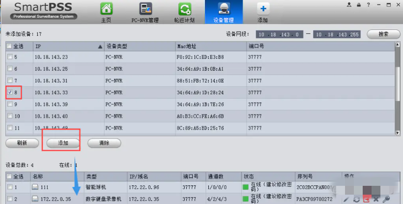Toggle 全选 checkbox in added devices table
The image size is (403, 204).
coord(9,176)
